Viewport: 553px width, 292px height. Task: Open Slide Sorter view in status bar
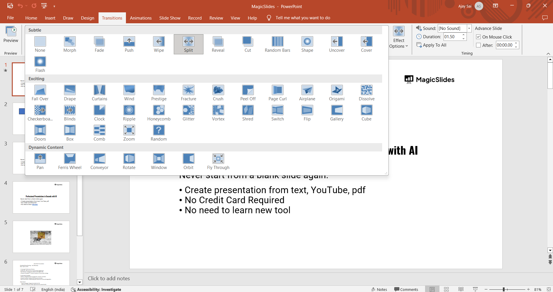click(446, 289)
